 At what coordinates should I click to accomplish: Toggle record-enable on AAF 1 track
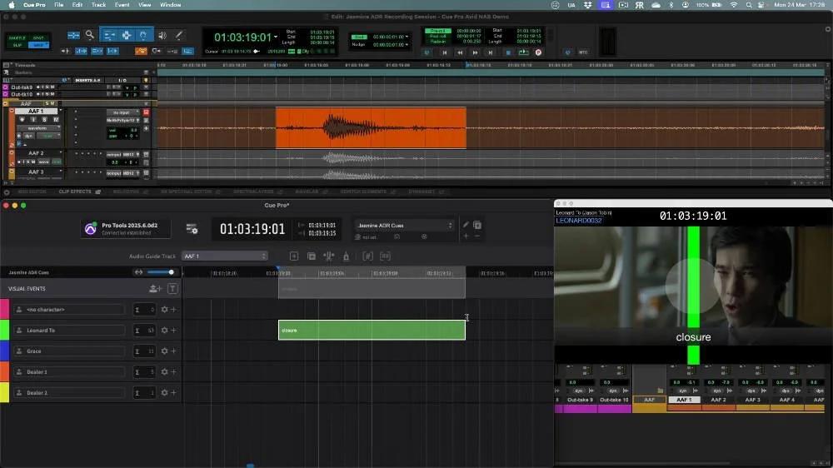pyautogui.click(x=22, y=120)
